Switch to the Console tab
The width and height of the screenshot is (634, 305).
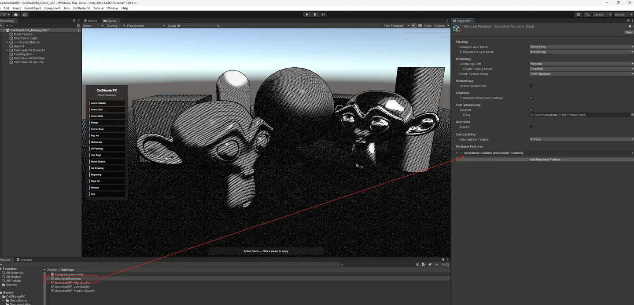(24, 260)
